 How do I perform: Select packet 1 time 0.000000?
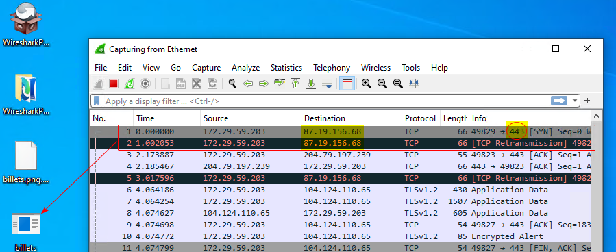[x=155, y=131]
